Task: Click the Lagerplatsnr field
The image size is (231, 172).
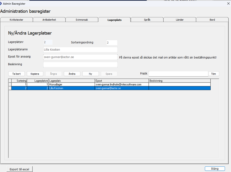Action: pyautogui.click(x=48, y=42)
